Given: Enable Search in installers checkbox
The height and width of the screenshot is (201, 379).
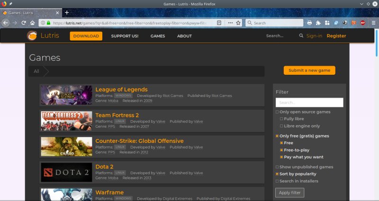Looking at the screenshot, I should coord(277,181).
